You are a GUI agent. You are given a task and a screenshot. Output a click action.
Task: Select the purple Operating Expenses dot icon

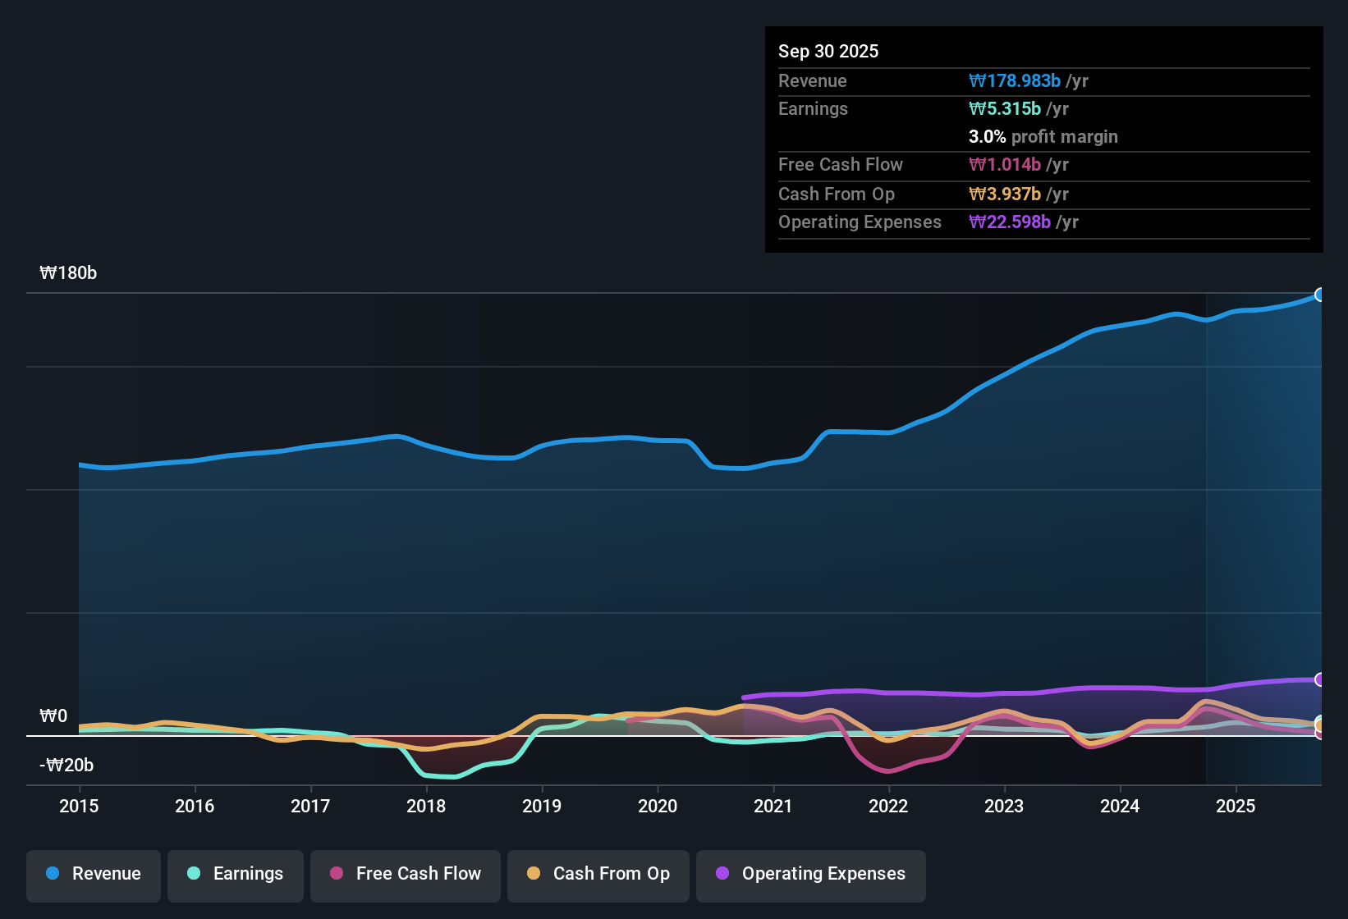[722, 874]
